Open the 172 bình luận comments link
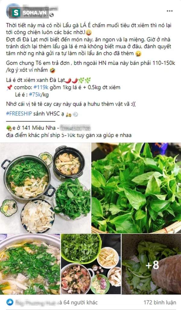Screen dimensions: 181x310 click(x=160, y=302)
